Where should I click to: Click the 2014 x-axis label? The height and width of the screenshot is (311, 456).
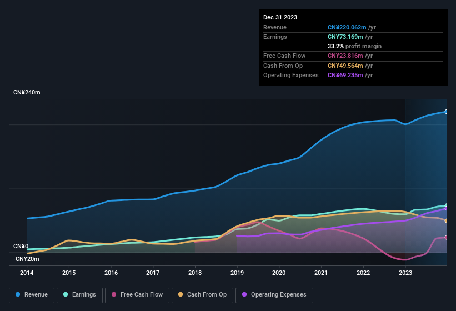27,273
